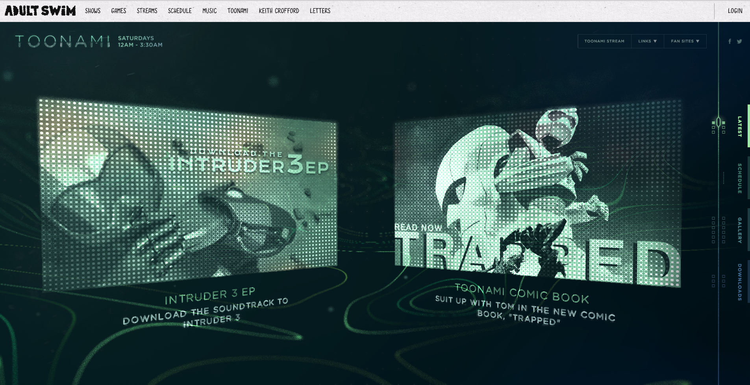Click the Suit up with TOM description

point(525,310)
